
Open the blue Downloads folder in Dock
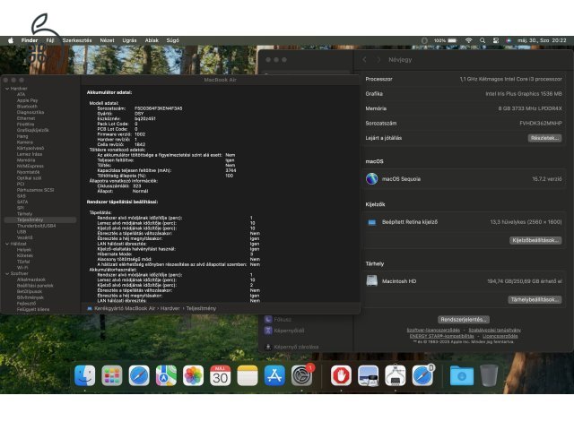tap(461, 375)
